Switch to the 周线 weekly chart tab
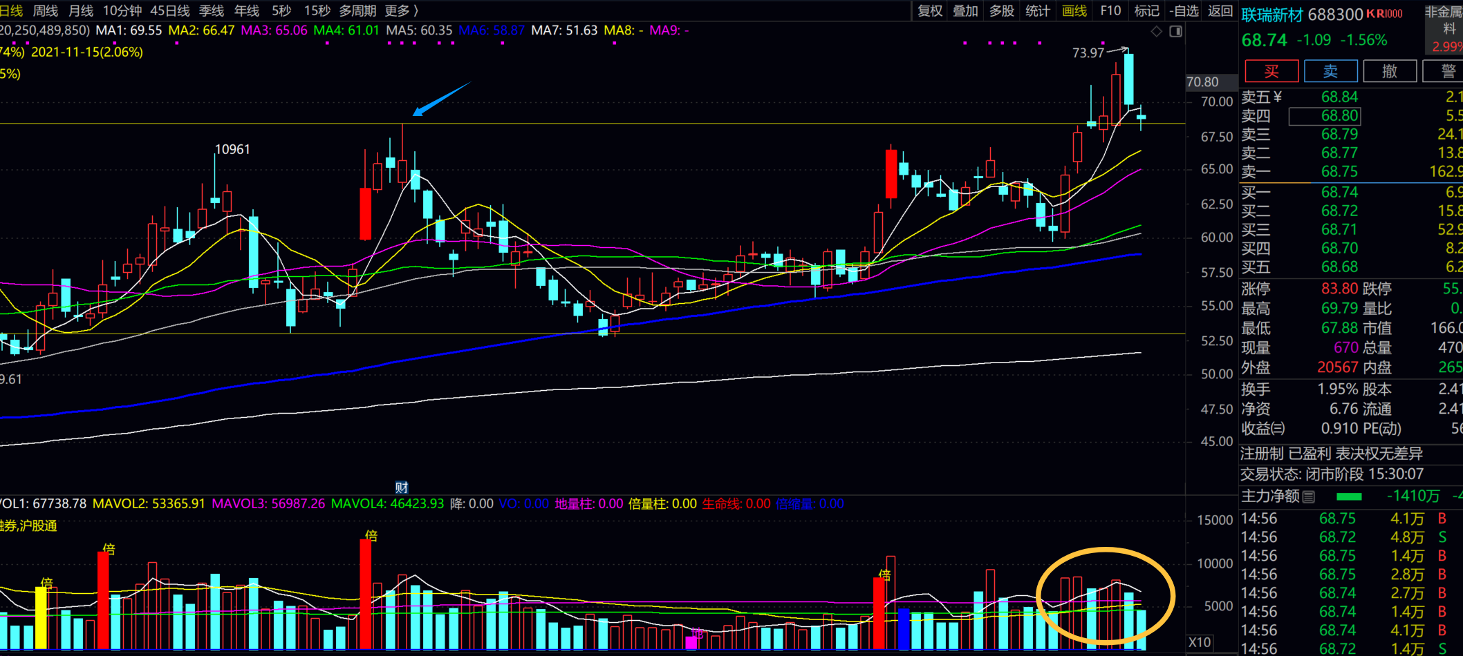Screen dimensions: 1463x656 [x=46, y=11]
